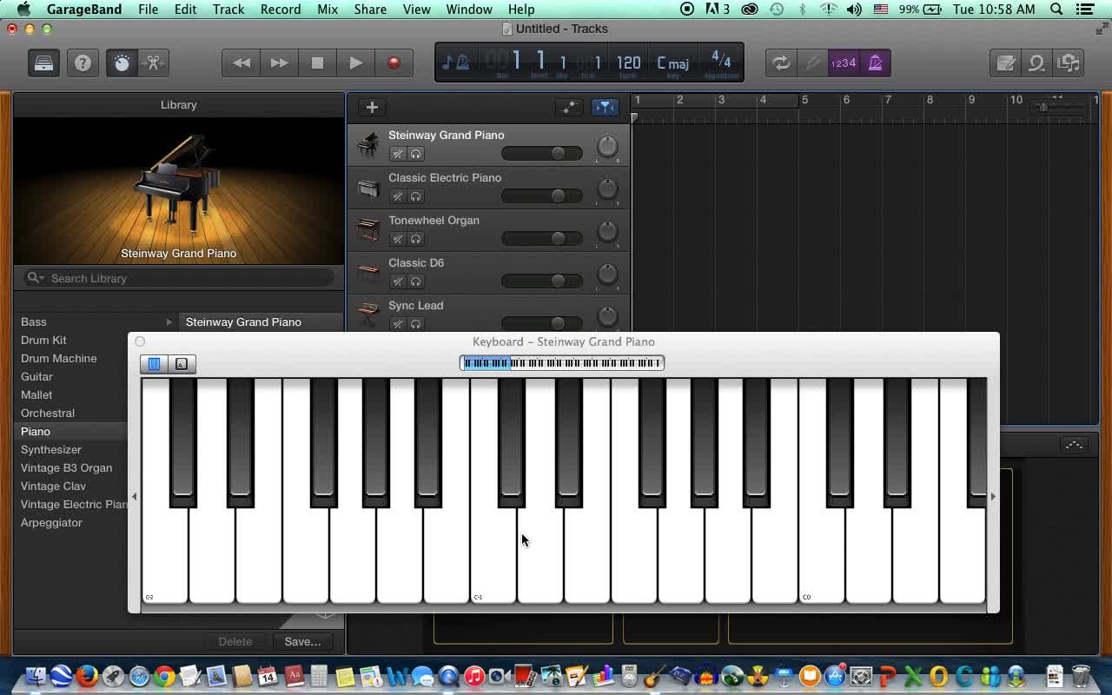Toggle the Cycle loop button
The image size is (1112, 695).
(x=781, y=63)
